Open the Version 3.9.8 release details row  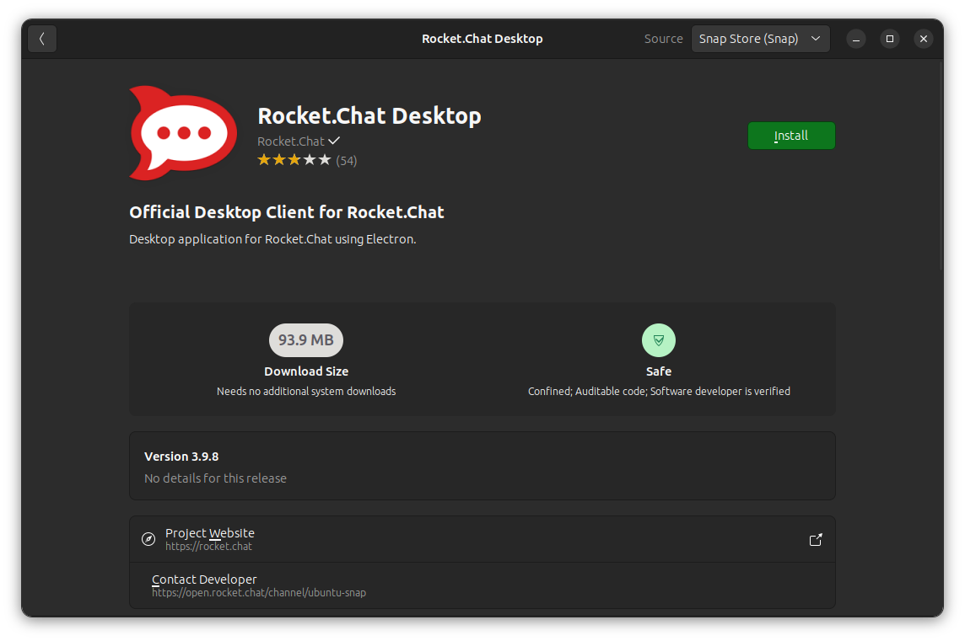(481, 466)
